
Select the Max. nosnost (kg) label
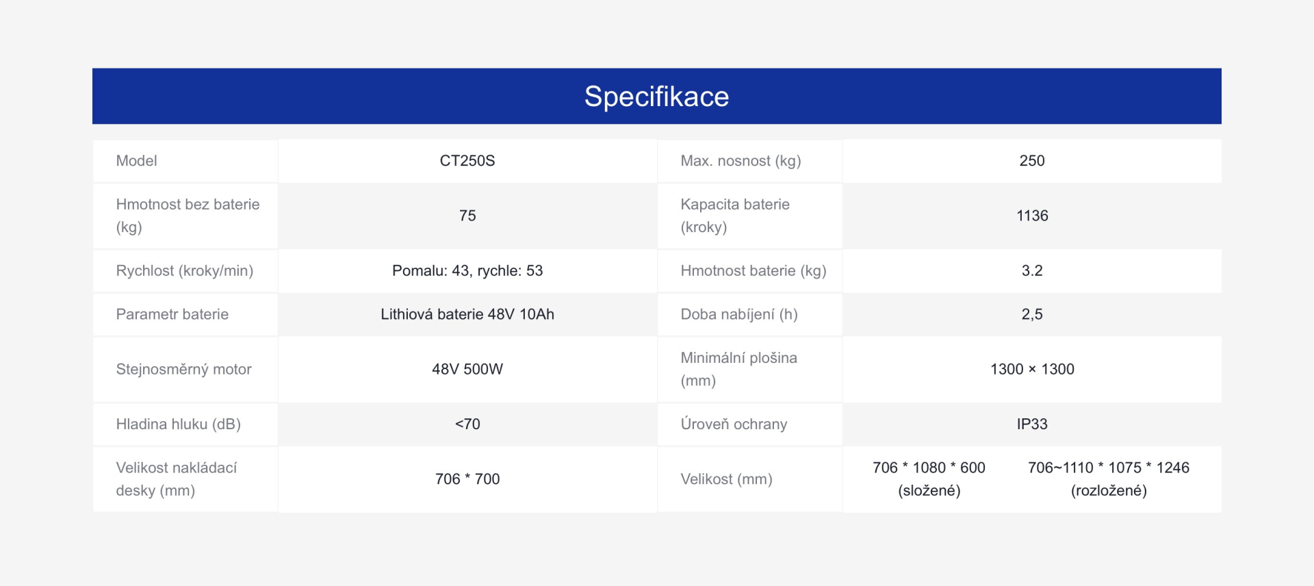click(740, 161)
